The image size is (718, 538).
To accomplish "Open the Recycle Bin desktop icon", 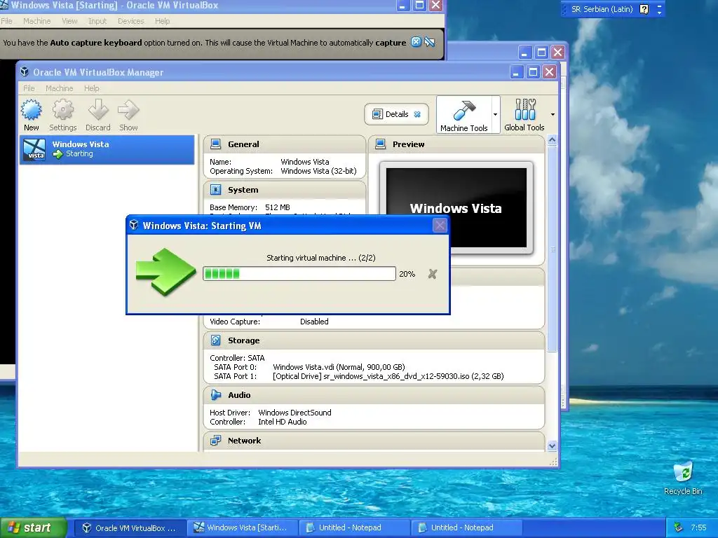I will [683, 478].
